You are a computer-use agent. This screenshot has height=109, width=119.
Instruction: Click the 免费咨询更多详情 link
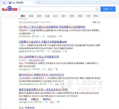(37, 60)
